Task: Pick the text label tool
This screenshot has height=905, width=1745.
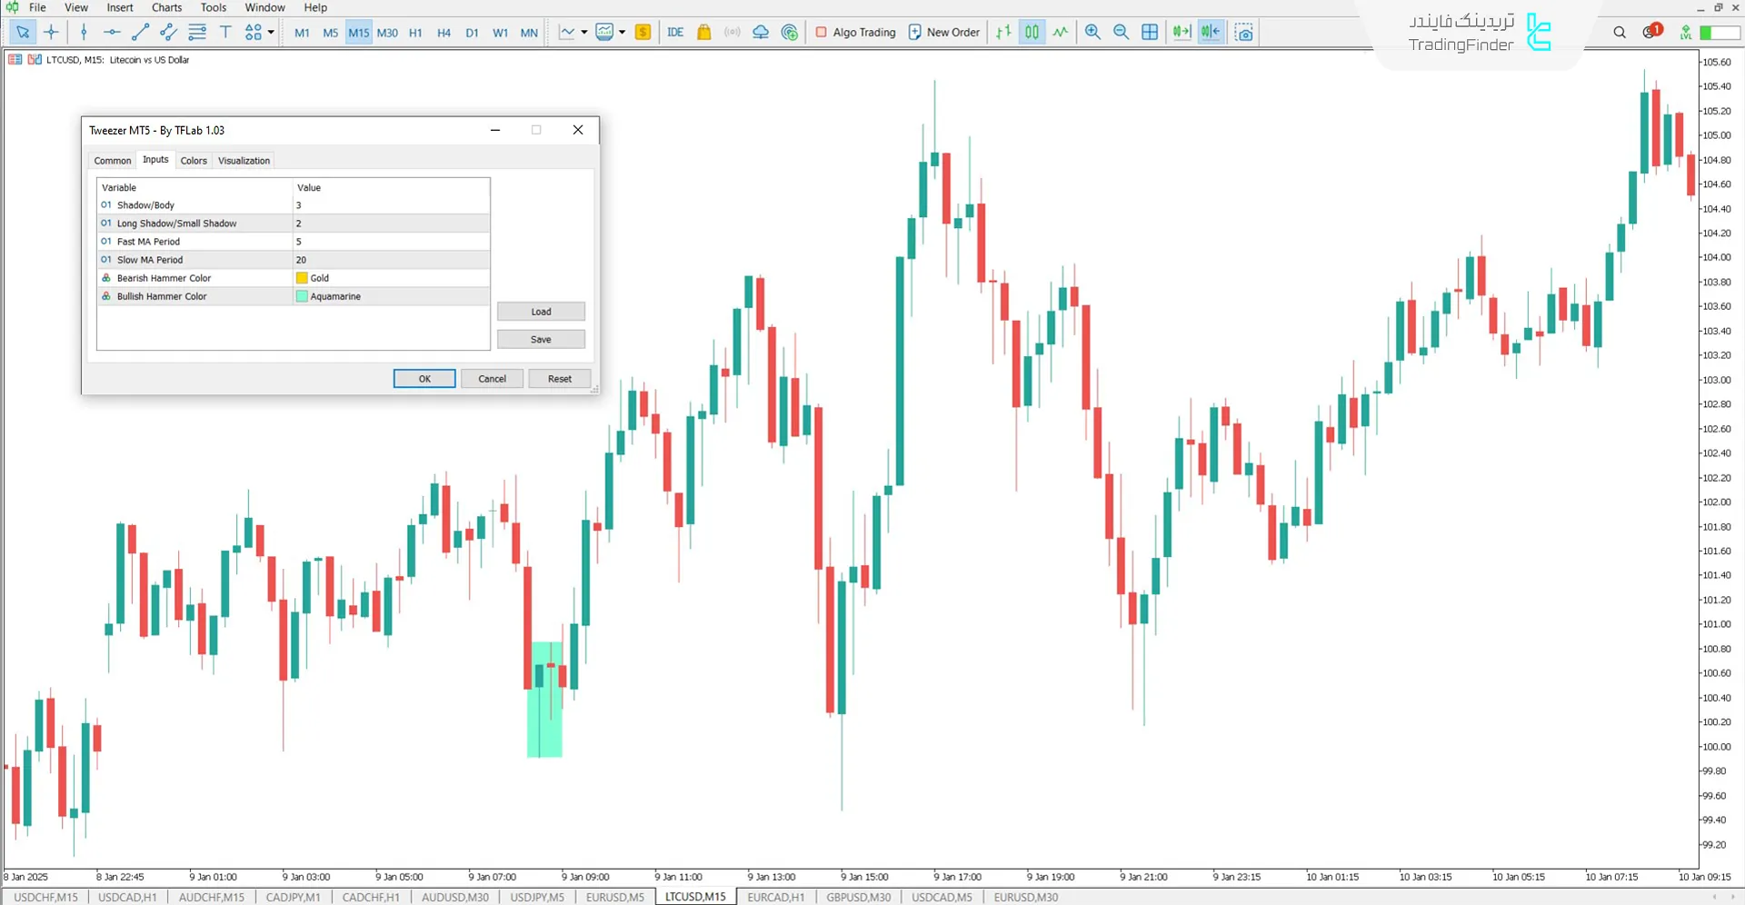Action: click(x=225, y=33)
